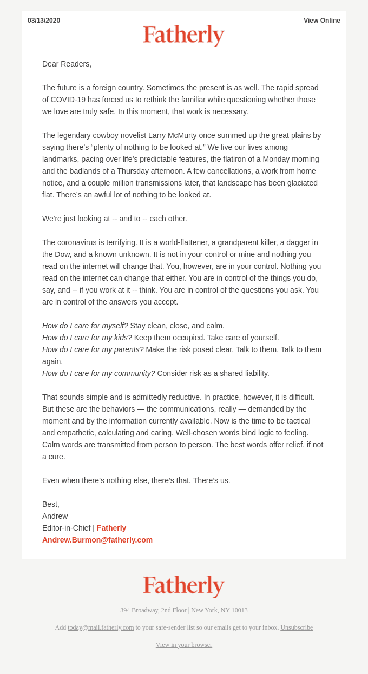Click the today@mail.fatherly.com safe-sender address
The width and height of the screenshot is (368, 674).
(101, 627)
